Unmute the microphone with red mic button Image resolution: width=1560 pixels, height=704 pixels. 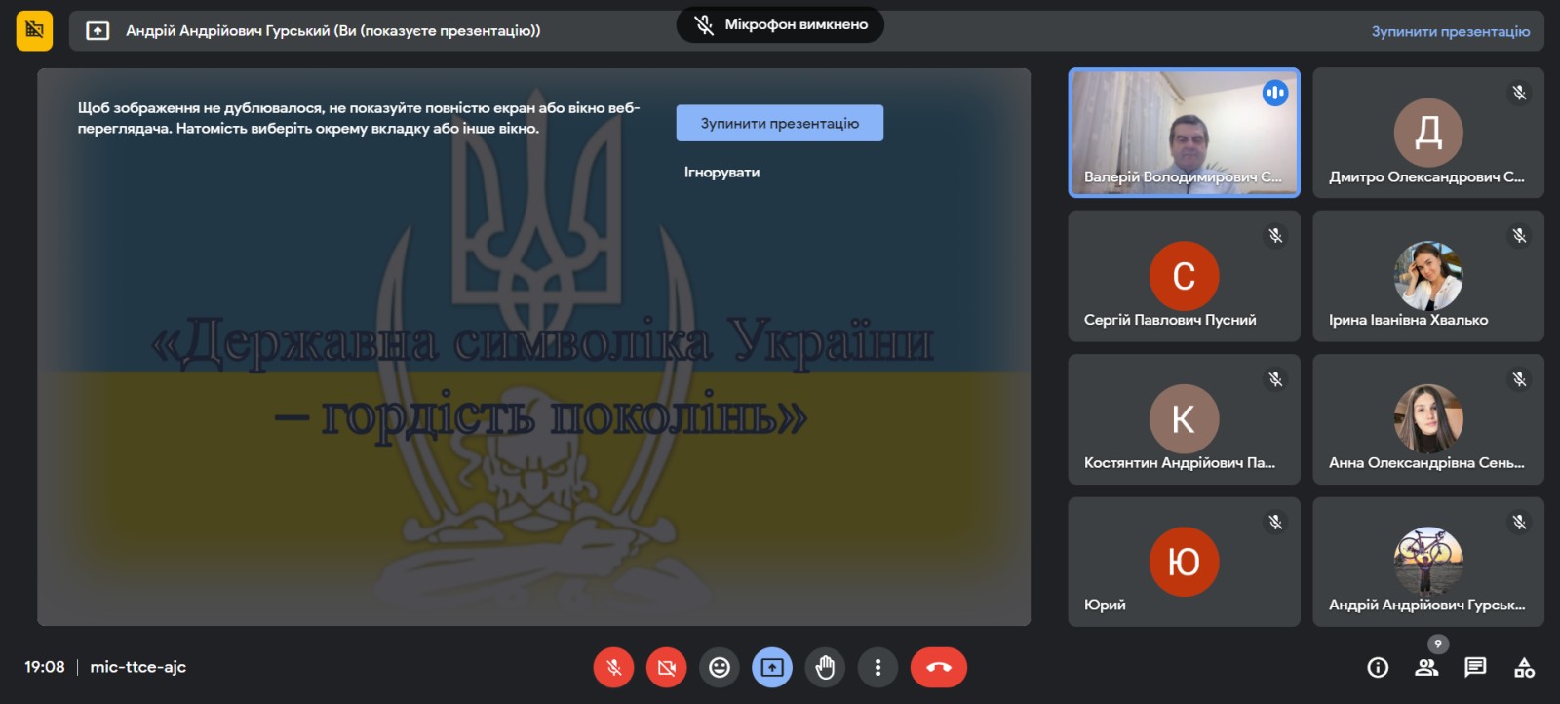613,667
